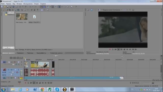Click Track Motion icon on video track 1
The image size is (163, 92).
(x=9, y=62)
